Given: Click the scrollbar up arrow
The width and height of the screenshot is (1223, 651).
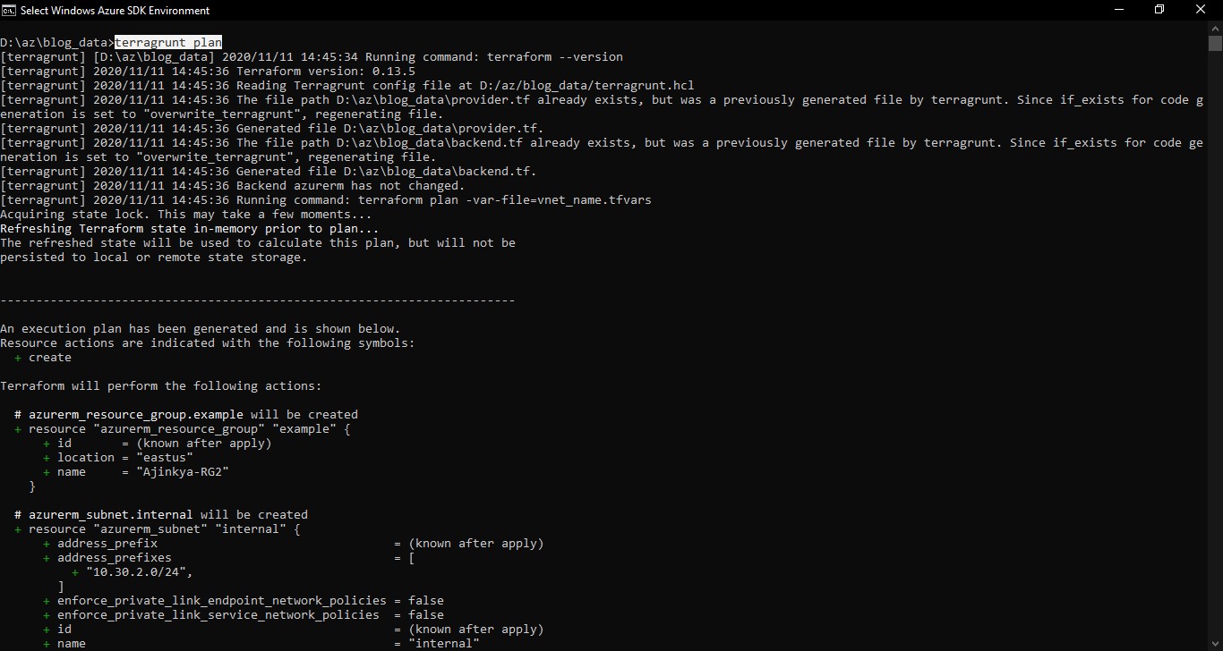Looking at the screenshot, I should point(1215,28).
